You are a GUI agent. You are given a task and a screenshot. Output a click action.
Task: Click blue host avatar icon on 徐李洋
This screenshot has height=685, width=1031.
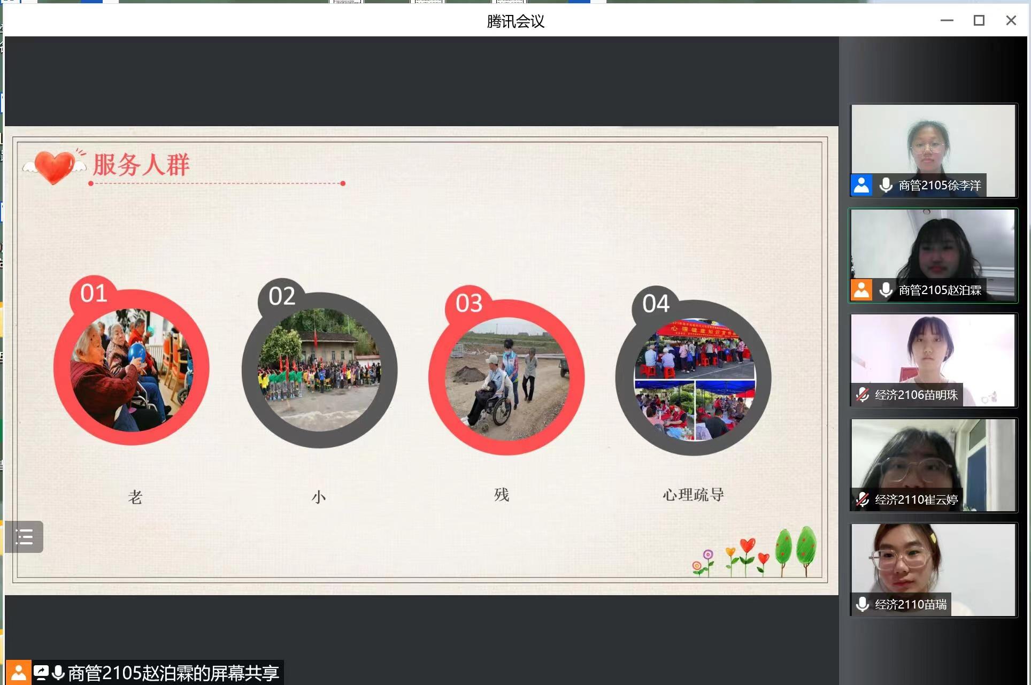coord(861,185)
